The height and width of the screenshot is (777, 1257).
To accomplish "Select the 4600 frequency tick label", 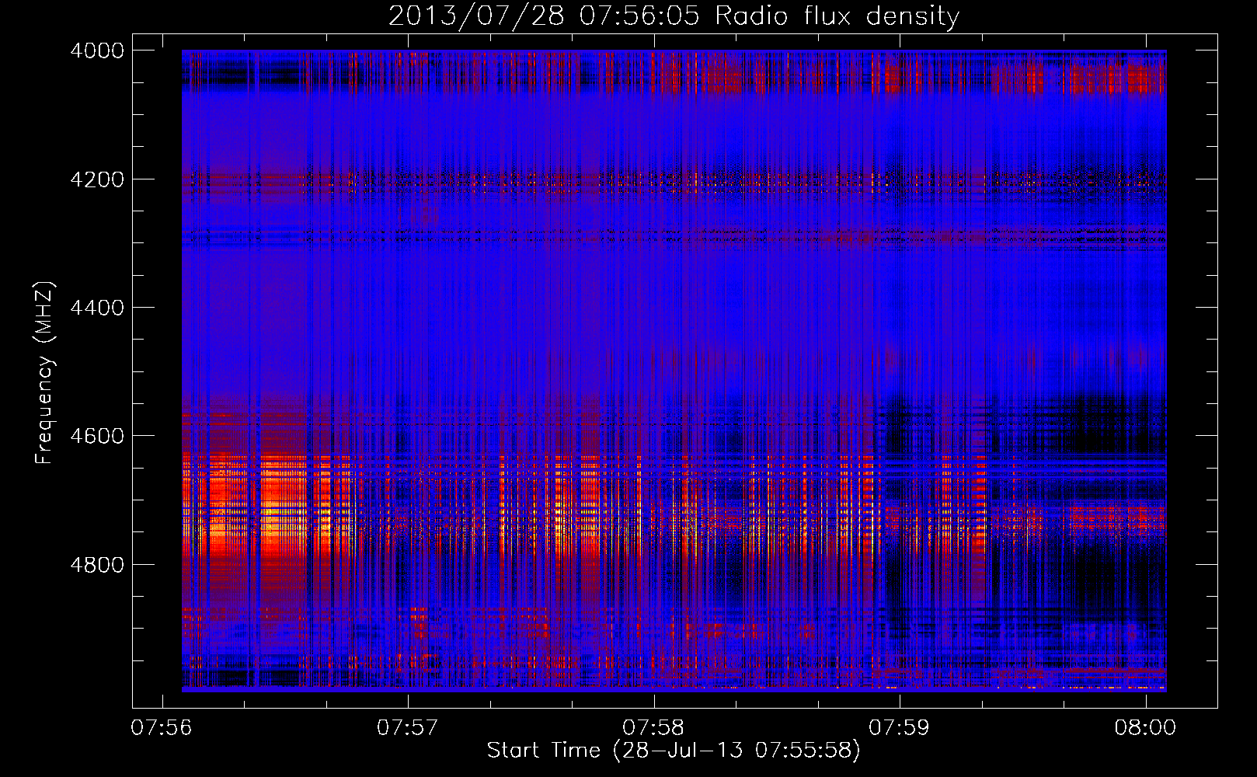I will (97, 436).
